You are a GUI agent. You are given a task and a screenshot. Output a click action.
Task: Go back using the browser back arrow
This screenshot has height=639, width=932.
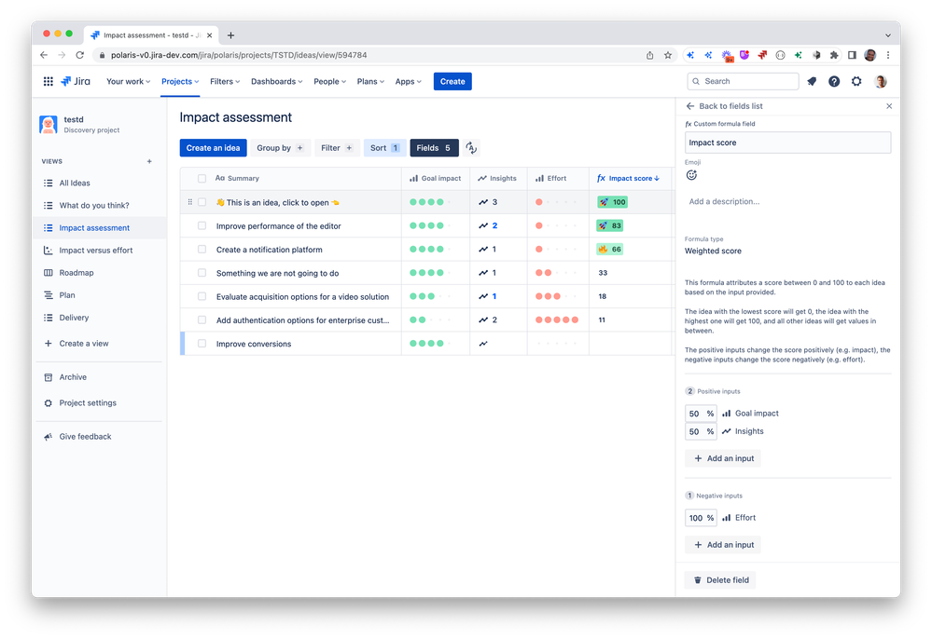point(44,55)
